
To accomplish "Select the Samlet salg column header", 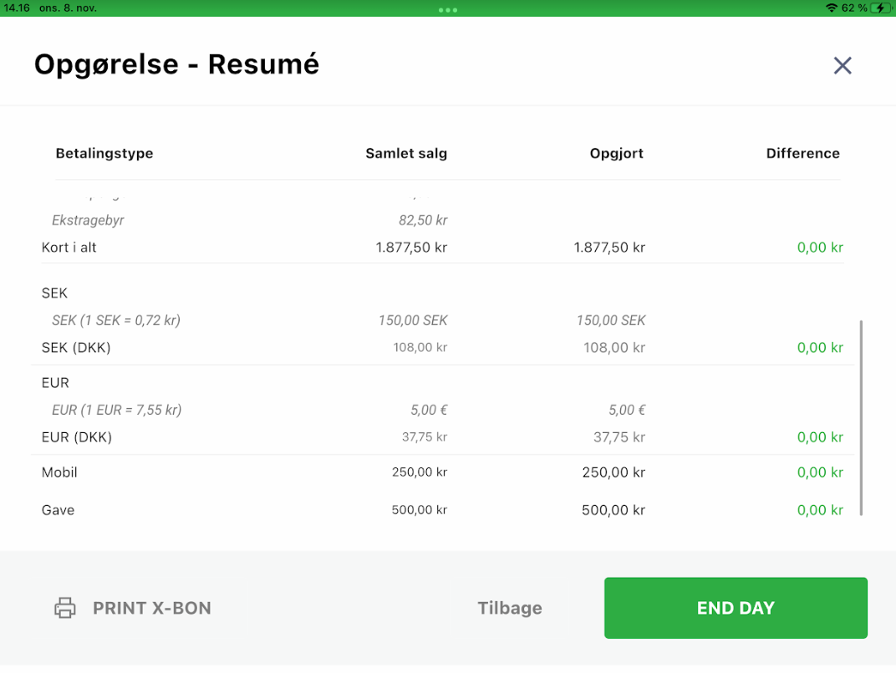I will [x=406, y=153].
